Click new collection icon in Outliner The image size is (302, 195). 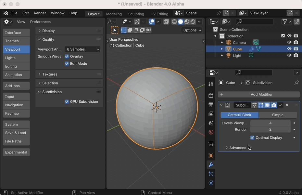(x=296, y=22)
